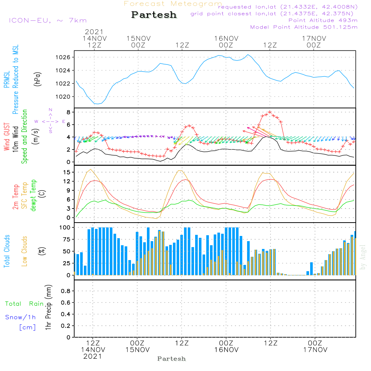Click the '10m Wind' legend label
This screenshot has width=371, height=371.
click(15, 139)
